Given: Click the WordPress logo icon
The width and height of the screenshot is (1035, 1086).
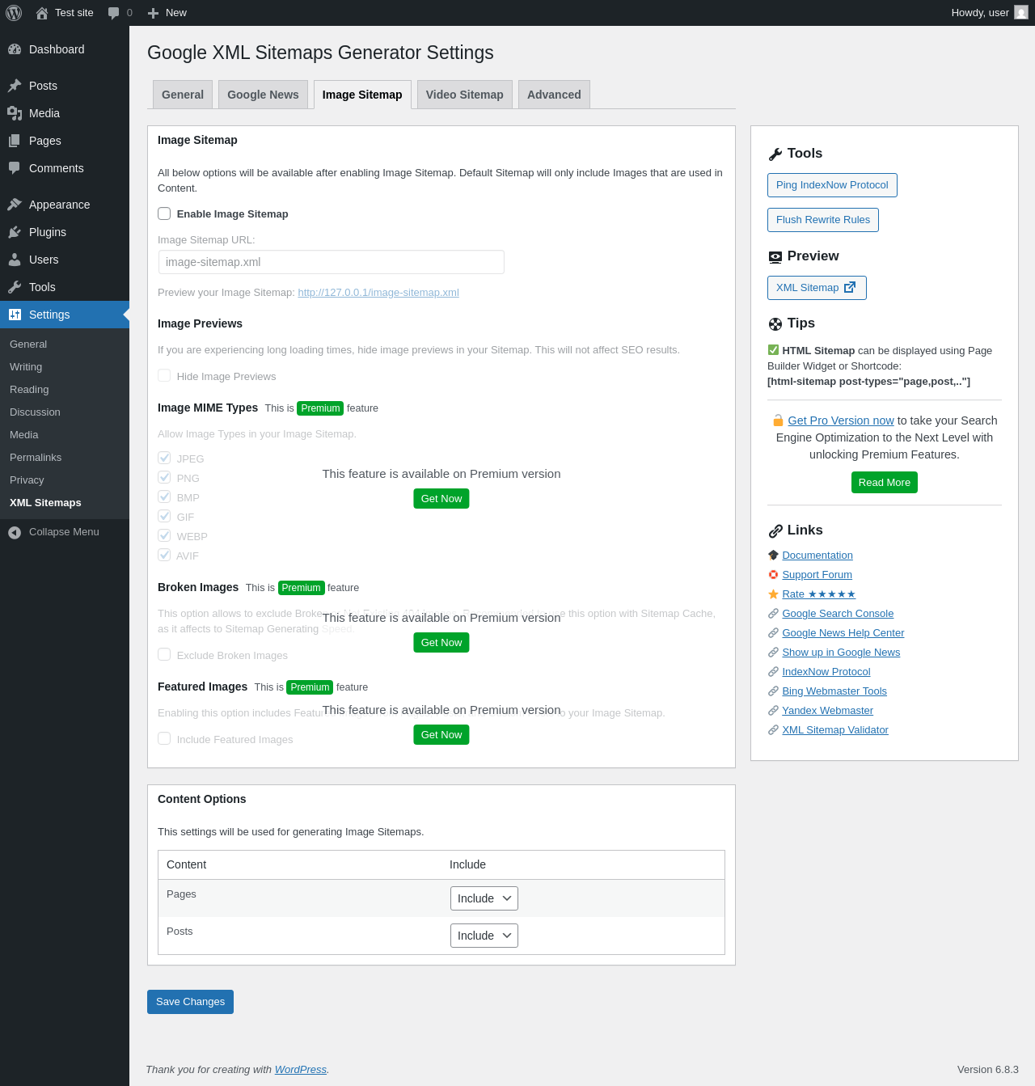Looking at the screenshot, I should coord(14,13).
